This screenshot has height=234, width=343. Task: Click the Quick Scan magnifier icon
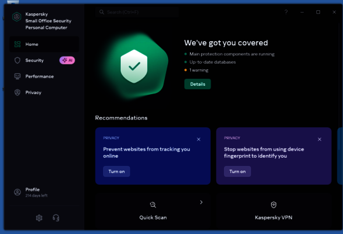[153, 205]
